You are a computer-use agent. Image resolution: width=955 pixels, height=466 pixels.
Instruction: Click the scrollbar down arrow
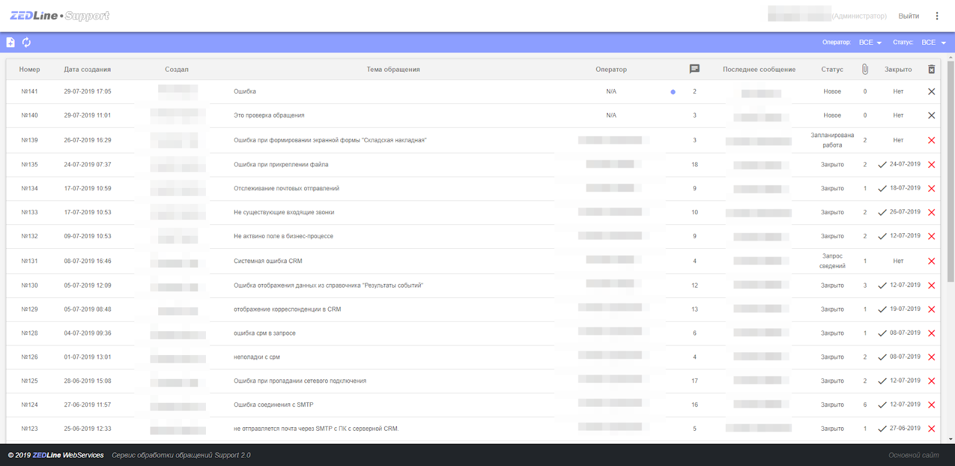pyautogui.click(x=951, y=439)
